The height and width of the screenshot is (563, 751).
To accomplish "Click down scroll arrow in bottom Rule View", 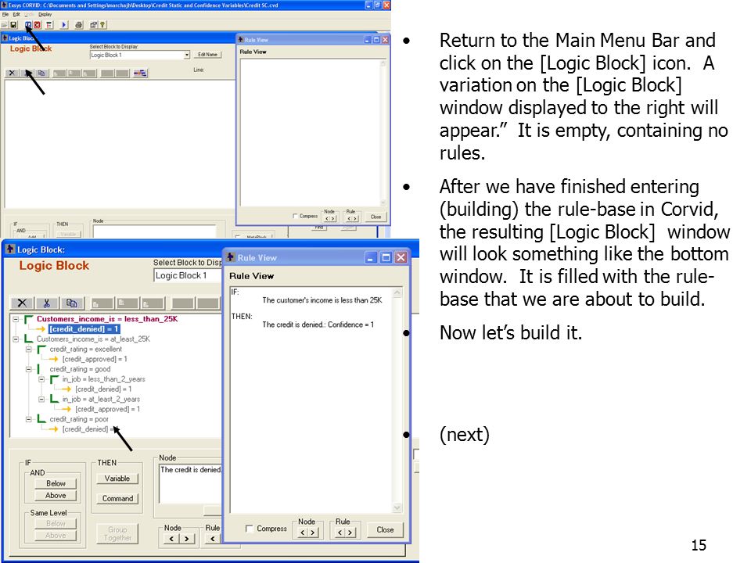I will (x=397, y=507).
